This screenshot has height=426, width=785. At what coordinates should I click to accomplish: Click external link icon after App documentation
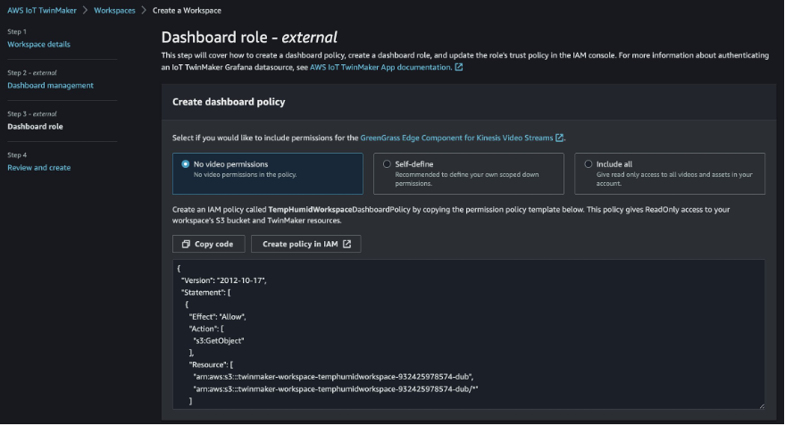(x=458, y=67)
